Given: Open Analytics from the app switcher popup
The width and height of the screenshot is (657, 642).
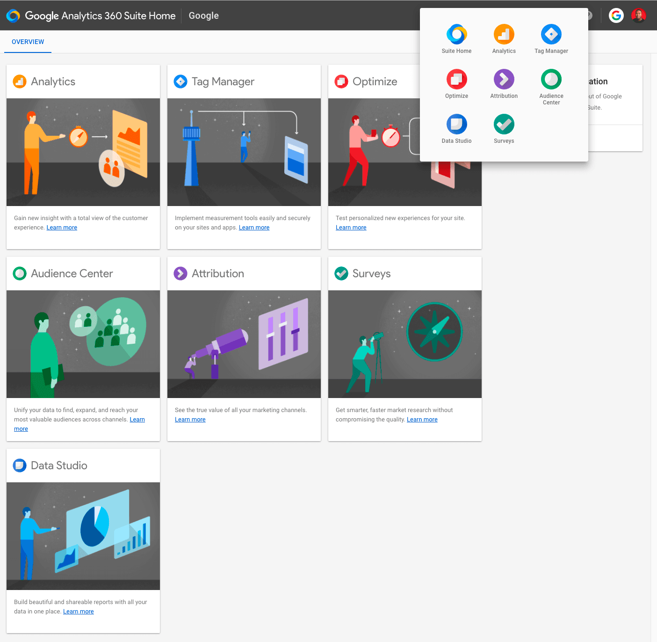Looking at the screenshot, I should coord(504,39).
